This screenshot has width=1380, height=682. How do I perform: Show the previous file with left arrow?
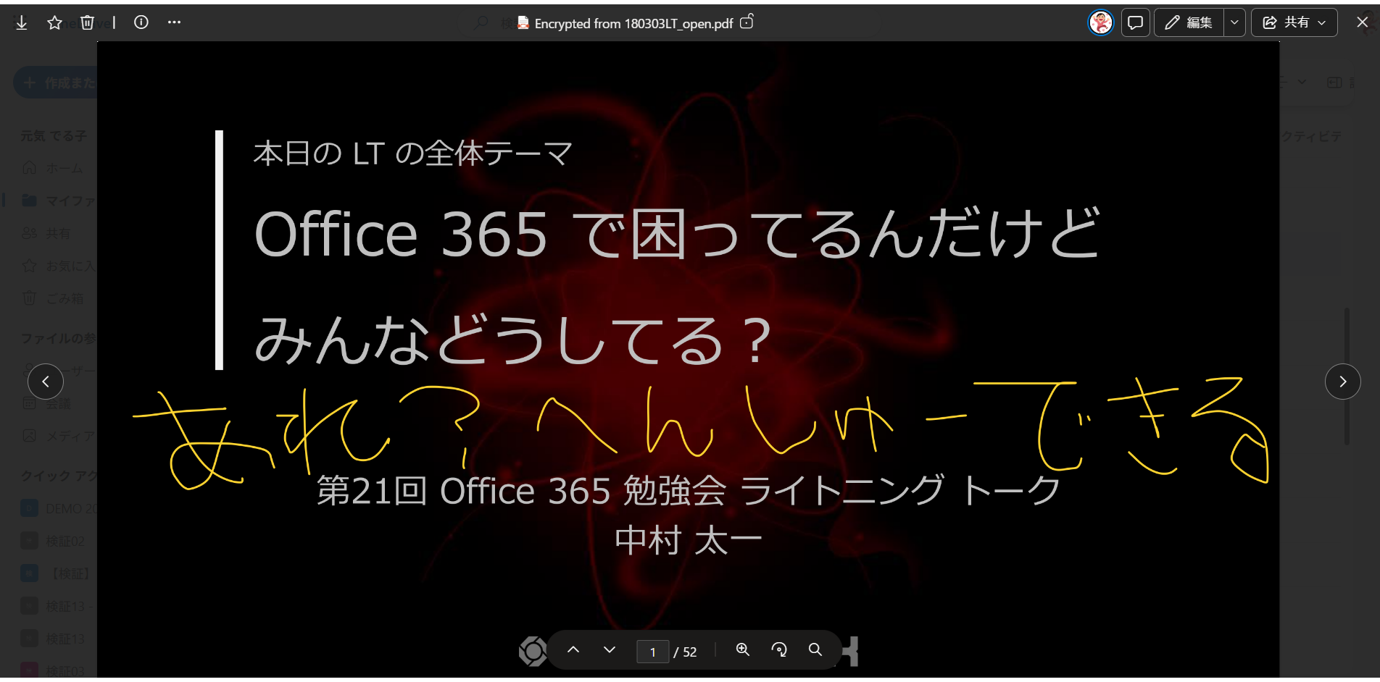tap(46, 382)
